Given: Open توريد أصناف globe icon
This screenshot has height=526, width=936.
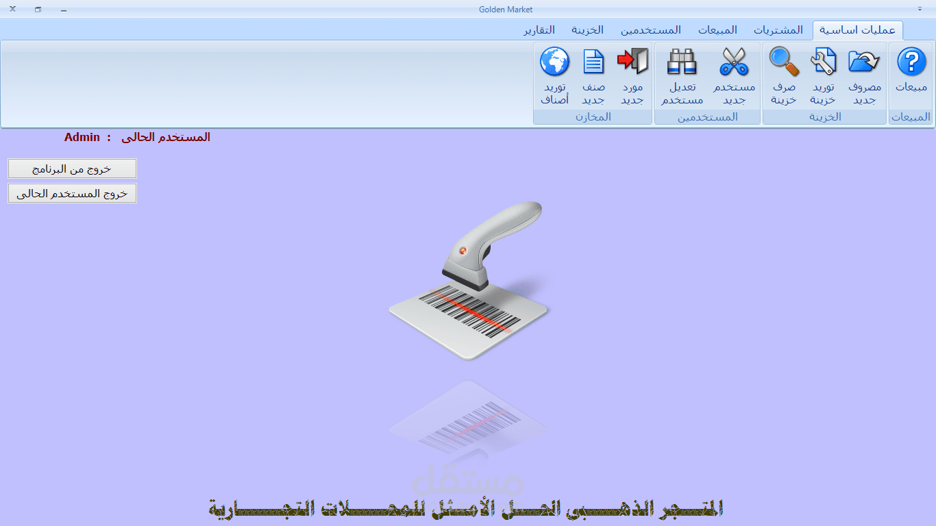Looking at the screenshot, I should coord(555,76).
